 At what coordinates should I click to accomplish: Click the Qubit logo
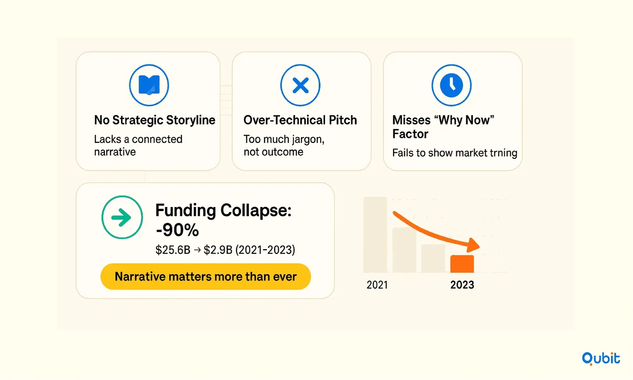[601, 358]
